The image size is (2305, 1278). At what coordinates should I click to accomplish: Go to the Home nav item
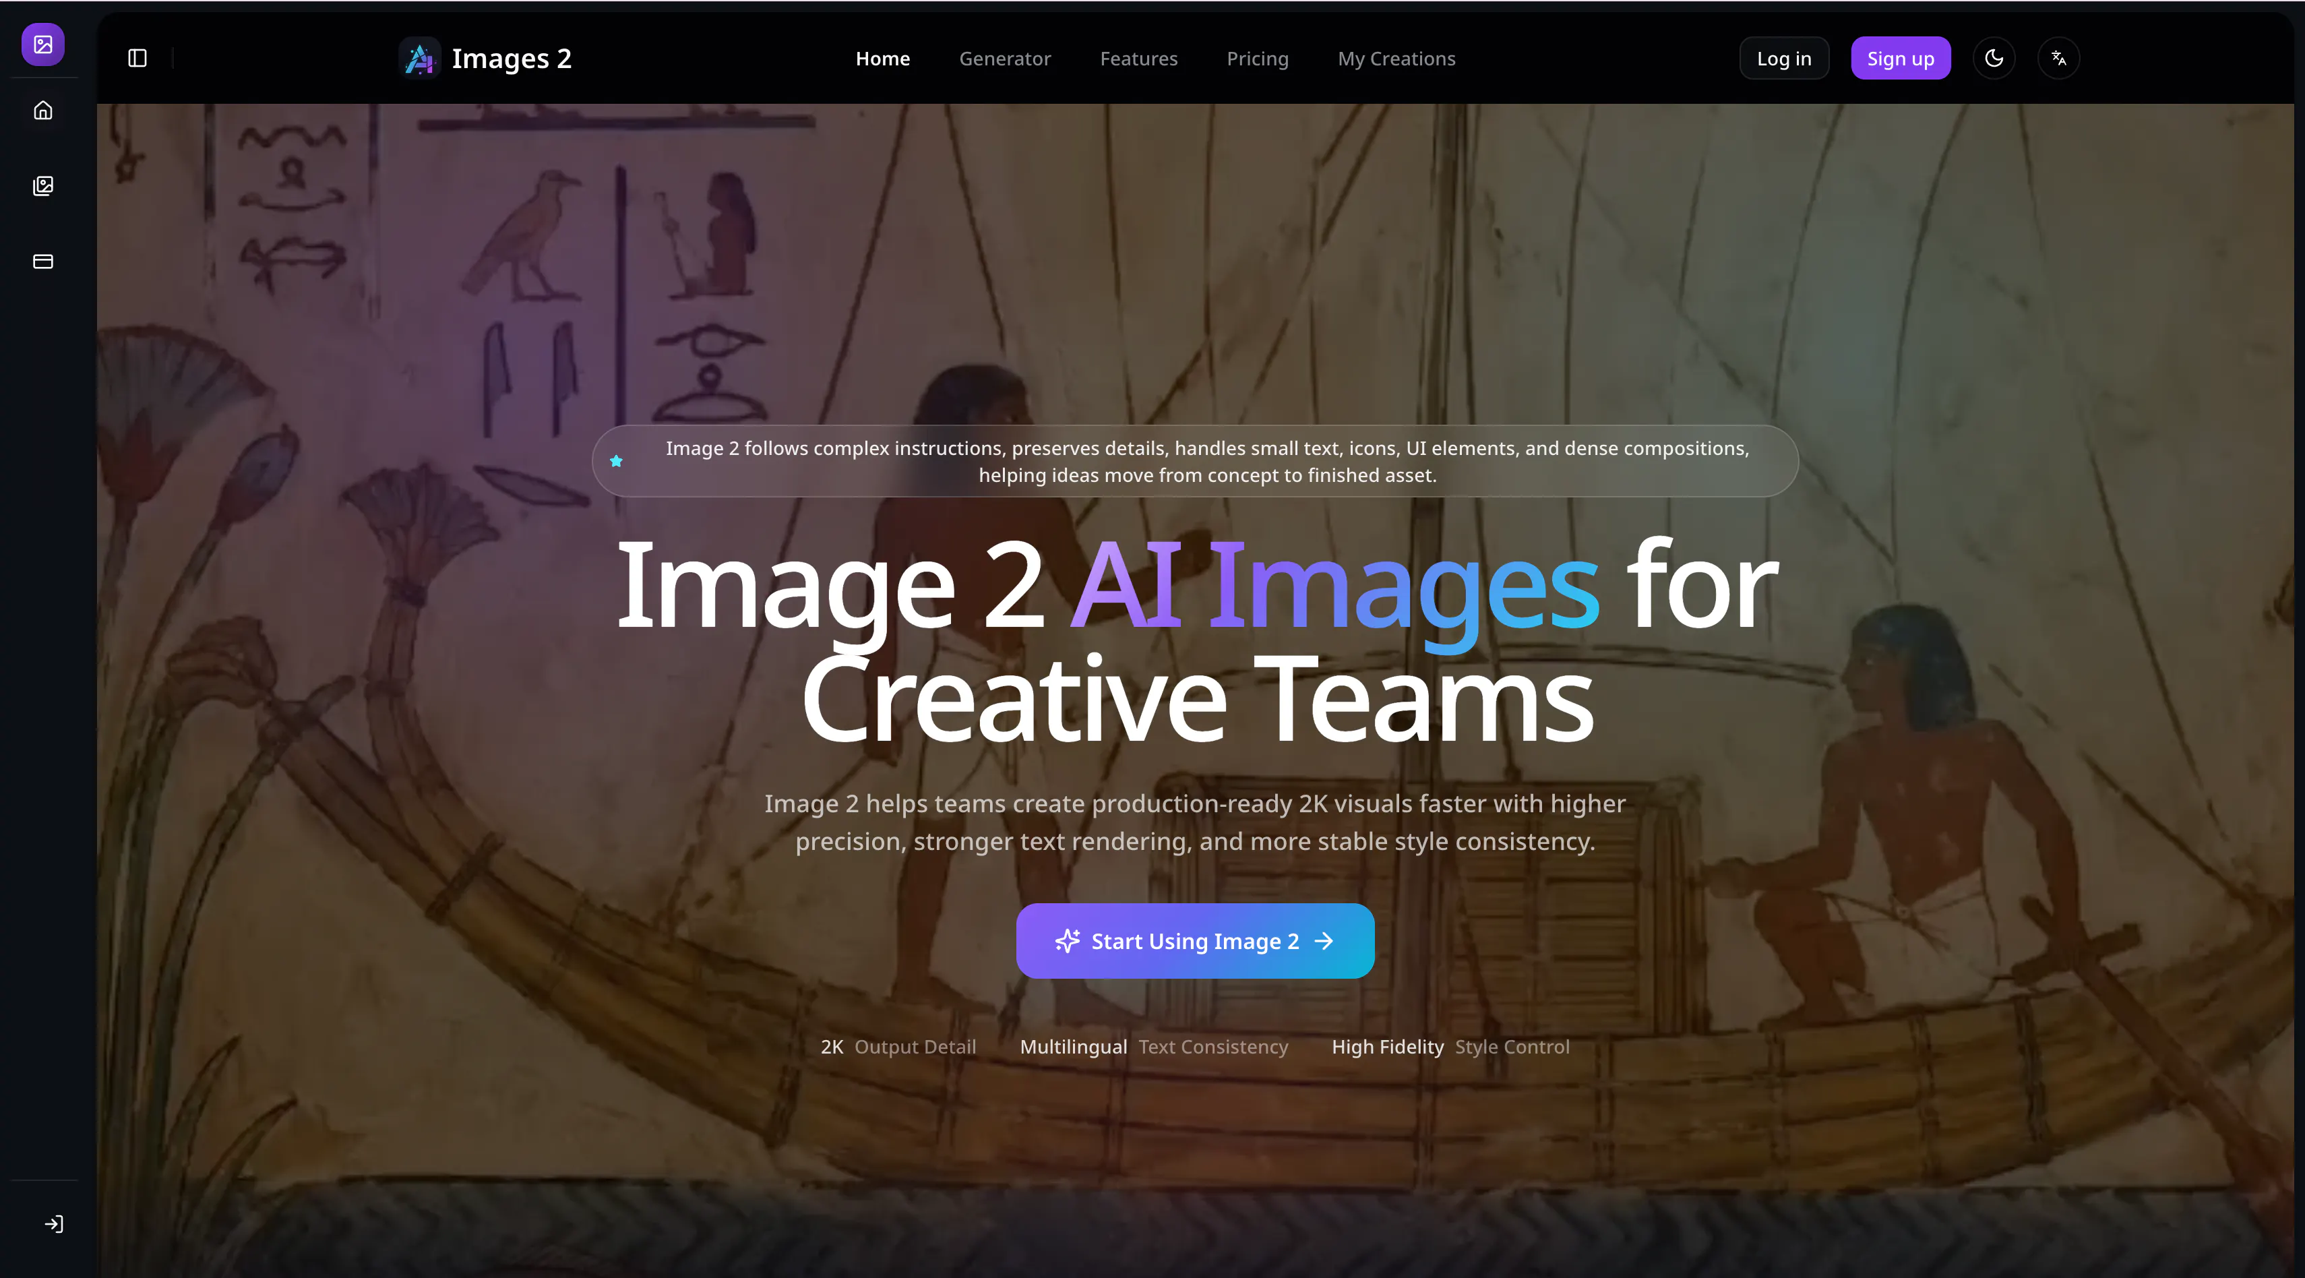pos(882,58)
